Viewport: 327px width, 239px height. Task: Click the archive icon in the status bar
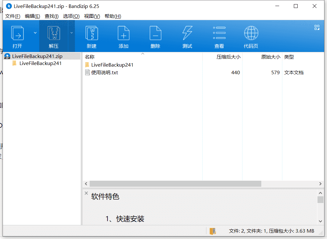(x=212, y=231)
